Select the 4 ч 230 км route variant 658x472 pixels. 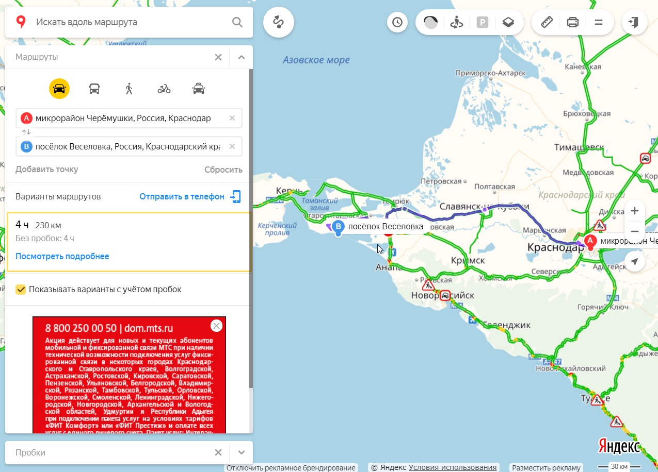129,242
